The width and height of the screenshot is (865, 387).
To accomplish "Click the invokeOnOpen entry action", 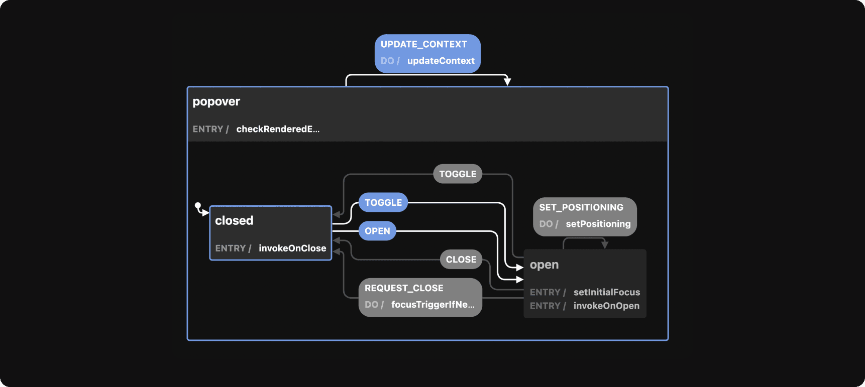I will 606,306.
